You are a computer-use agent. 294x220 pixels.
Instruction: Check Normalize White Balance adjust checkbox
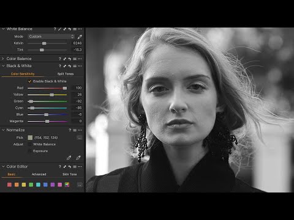(x=30, y=144)
